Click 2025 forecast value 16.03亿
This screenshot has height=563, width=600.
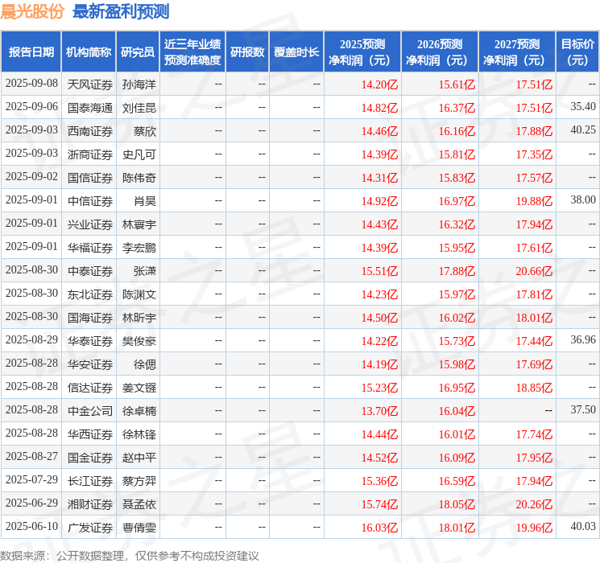click(379, 528)
